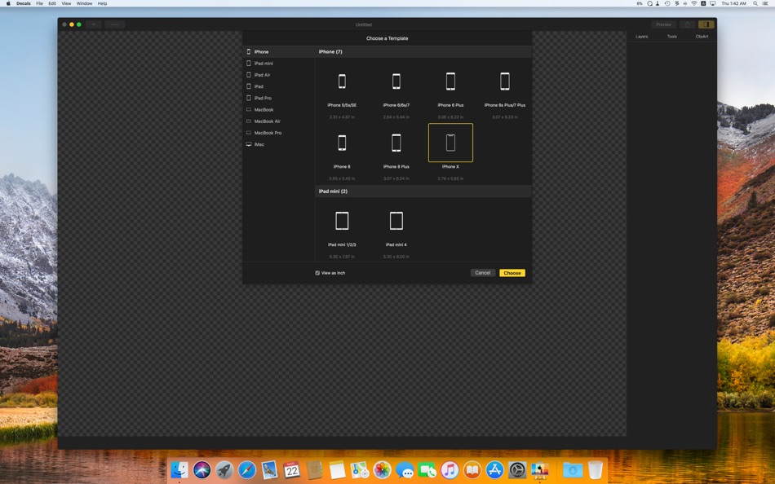Open the Decals app menu
This screenshot has height=484, width=775.
[23, 3]
